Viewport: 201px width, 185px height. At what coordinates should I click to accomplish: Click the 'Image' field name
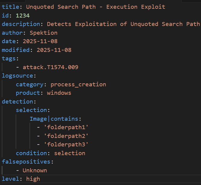38,119
